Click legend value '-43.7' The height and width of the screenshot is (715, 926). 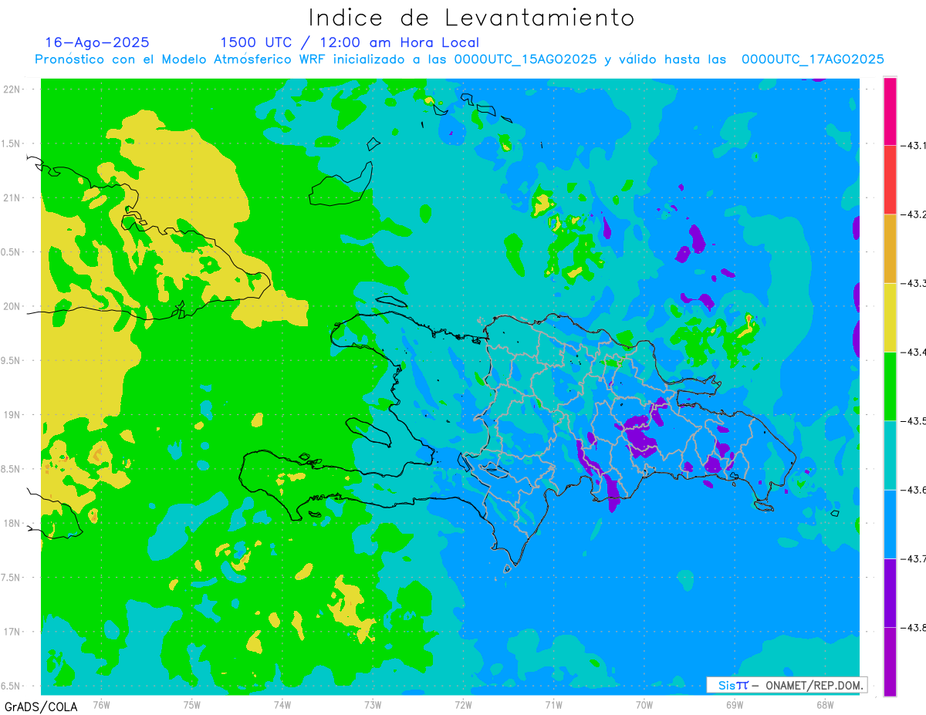[x=912, y=558]
